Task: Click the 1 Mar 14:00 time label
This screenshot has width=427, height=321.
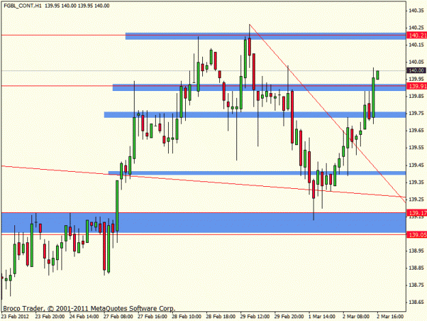Action: point(322,316)
